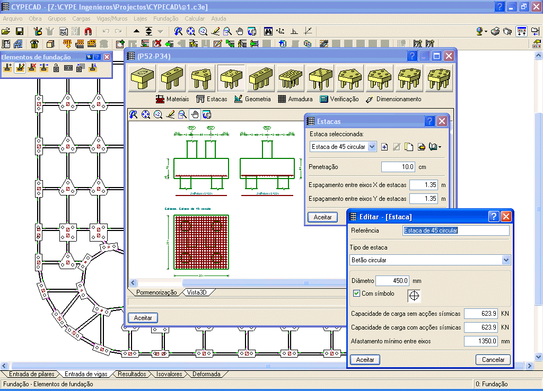Select three-pile cap type icon
The width and height of the screenshot is (543, 391).
click(202, 78)
